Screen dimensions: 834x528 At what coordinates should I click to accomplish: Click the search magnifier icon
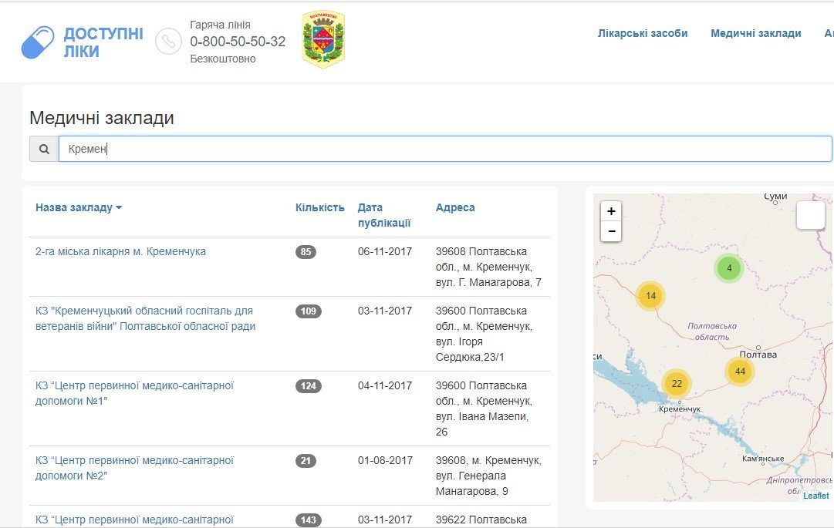click(x=44, y=149)
